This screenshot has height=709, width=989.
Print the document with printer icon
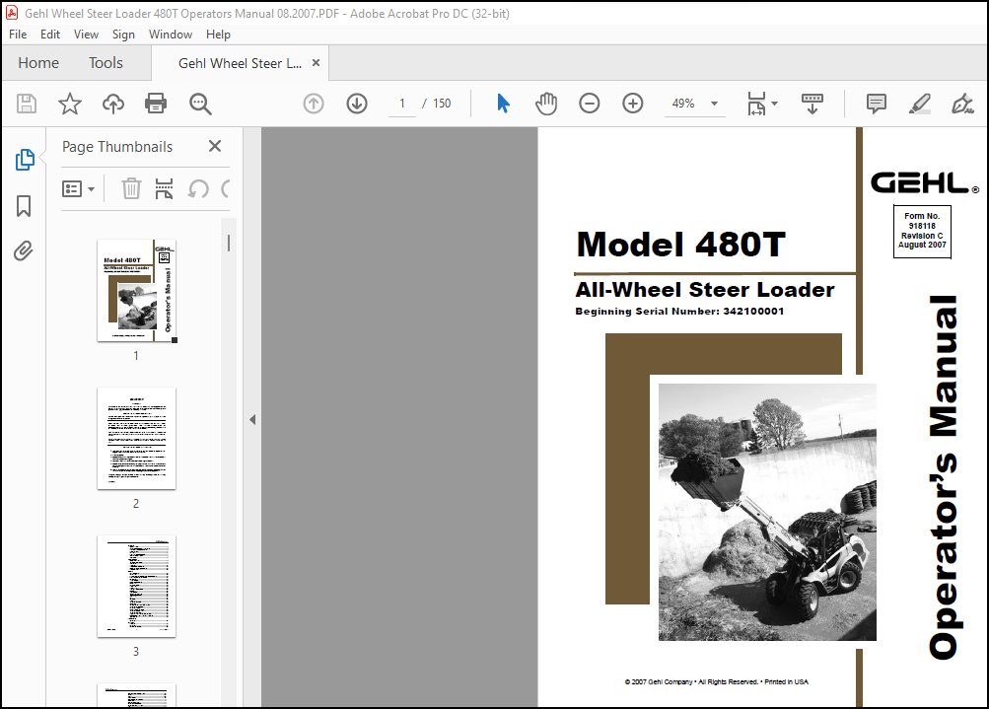(x=156, y=104)
